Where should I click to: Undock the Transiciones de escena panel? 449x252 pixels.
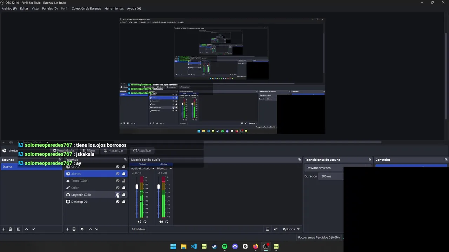(x=370, y=160)
